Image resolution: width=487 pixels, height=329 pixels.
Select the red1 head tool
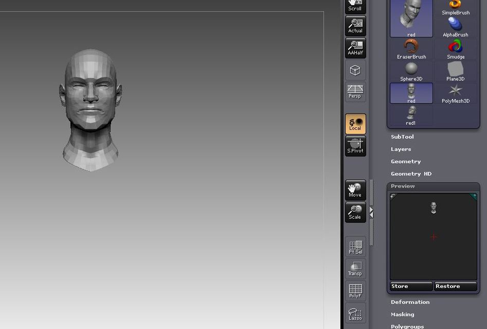(x=411, y=115)
